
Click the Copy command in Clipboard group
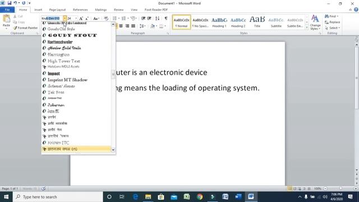[x=19, y=22]
